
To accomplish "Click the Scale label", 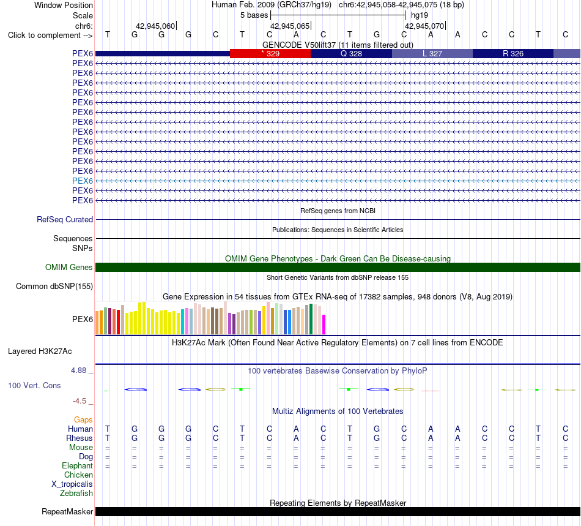I will click(83, 15).
